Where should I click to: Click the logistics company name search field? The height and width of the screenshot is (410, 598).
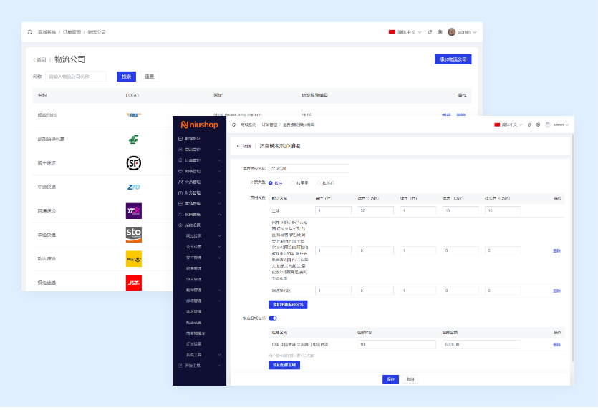coord(75,77)
